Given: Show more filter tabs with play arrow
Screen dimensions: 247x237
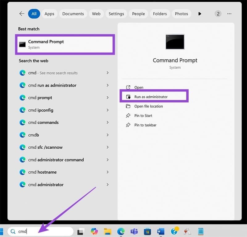Looking at the screenshot, I should (x=199, y=14).
